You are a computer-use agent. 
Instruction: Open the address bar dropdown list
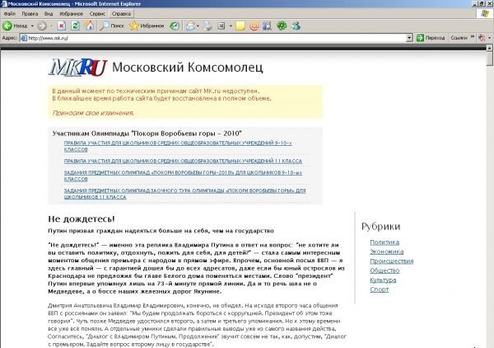[x=409, y=38]
